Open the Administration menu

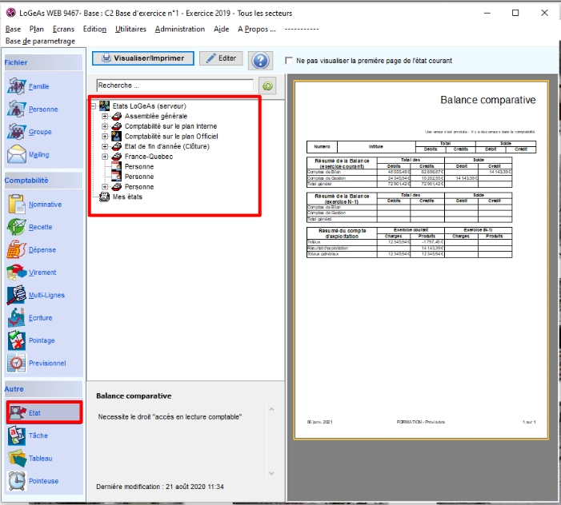(179, 29)
